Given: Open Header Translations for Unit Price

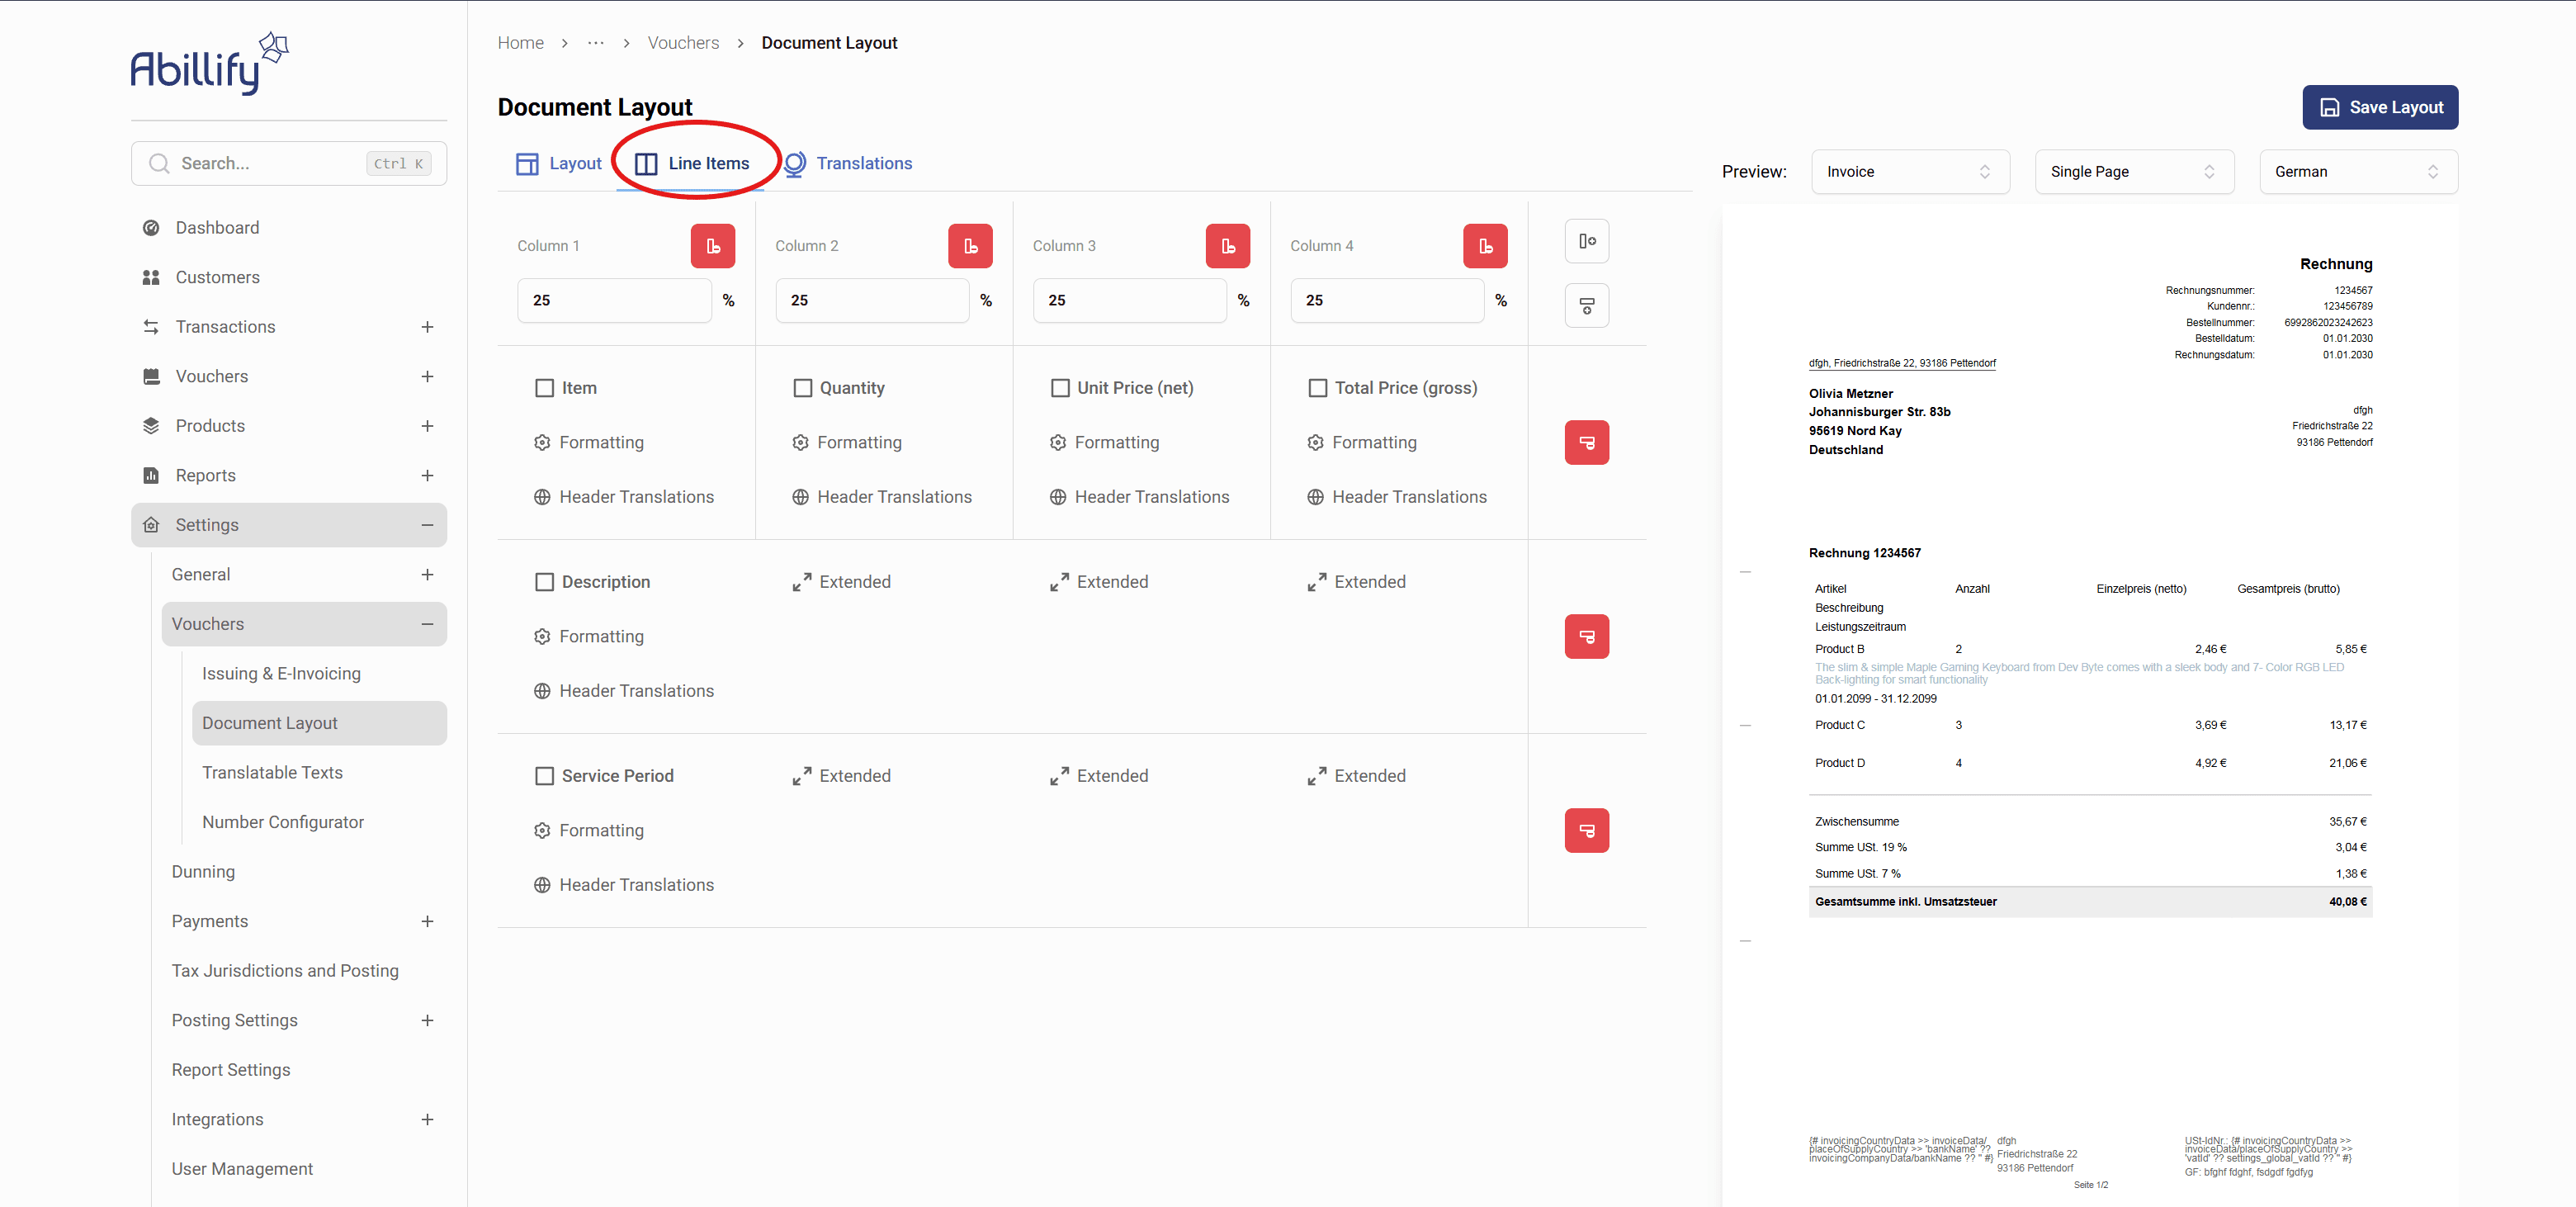Looking at the screenshot, I should 1151,497.
